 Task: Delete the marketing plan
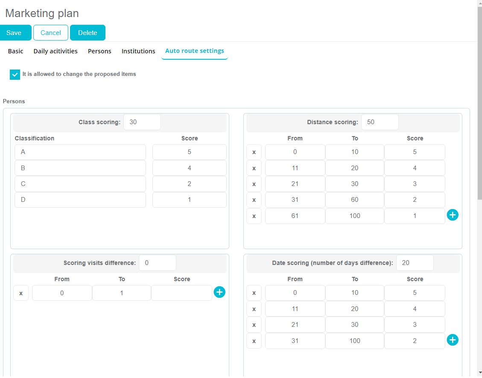click(x=88, y=33)
